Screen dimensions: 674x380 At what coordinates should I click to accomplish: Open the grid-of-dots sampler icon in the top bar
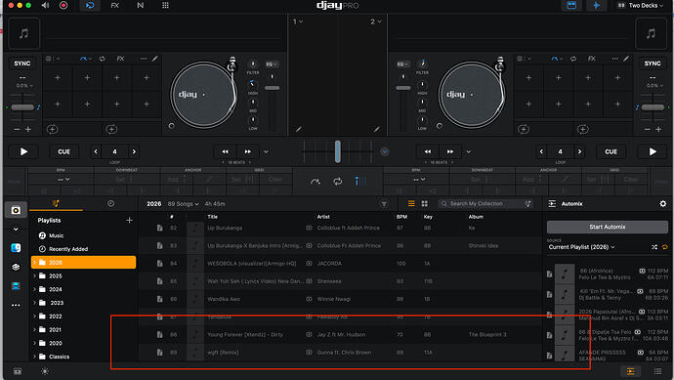tap(165, 6)
